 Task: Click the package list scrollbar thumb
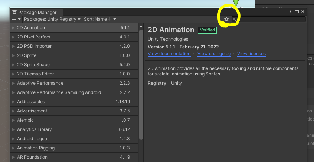[x=141, y=85]
